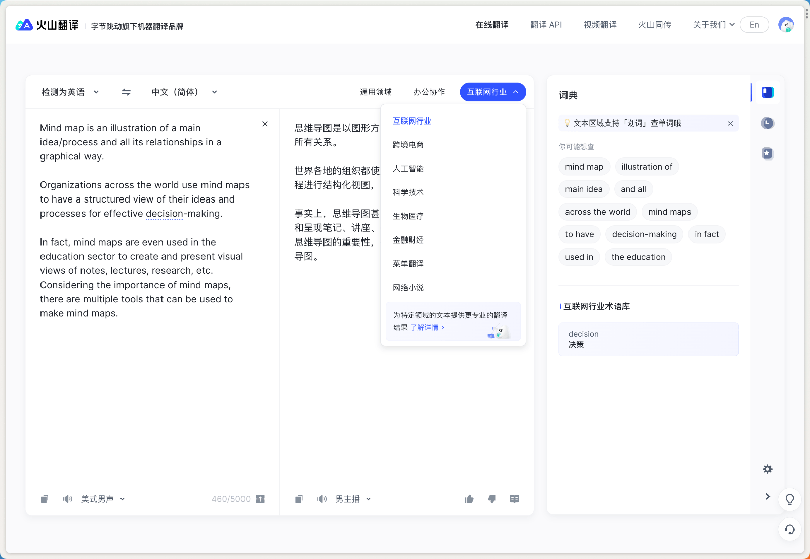This screenshot has width=810, height=559.
Task: Expand the 检测为英语 source language dropdown
Action: tap(70, 92)
